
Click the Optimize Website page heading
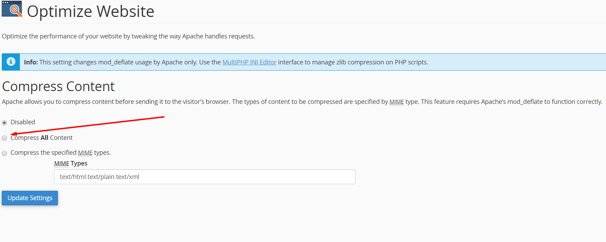pyautogui.click(x=91, y=11)
